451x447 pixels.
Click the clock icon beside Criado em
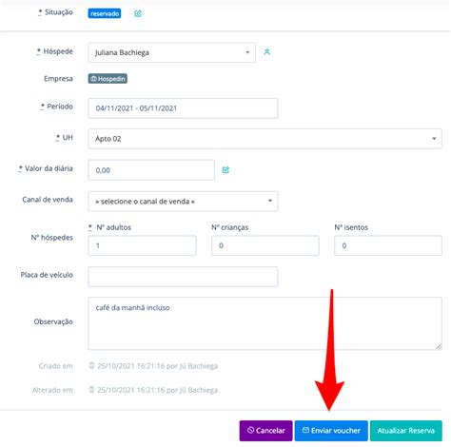91,365
